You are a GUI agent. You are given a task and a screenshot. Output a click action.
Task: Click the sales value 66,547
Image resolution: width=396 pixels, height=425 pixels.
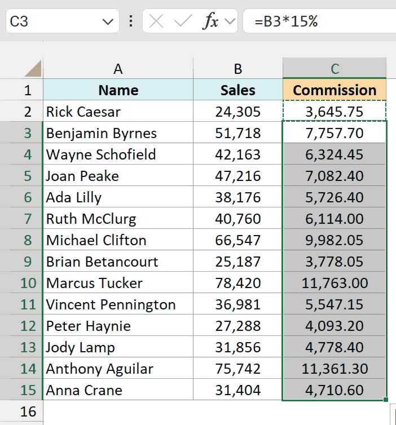pyautogui.click(x=238, y=240)
